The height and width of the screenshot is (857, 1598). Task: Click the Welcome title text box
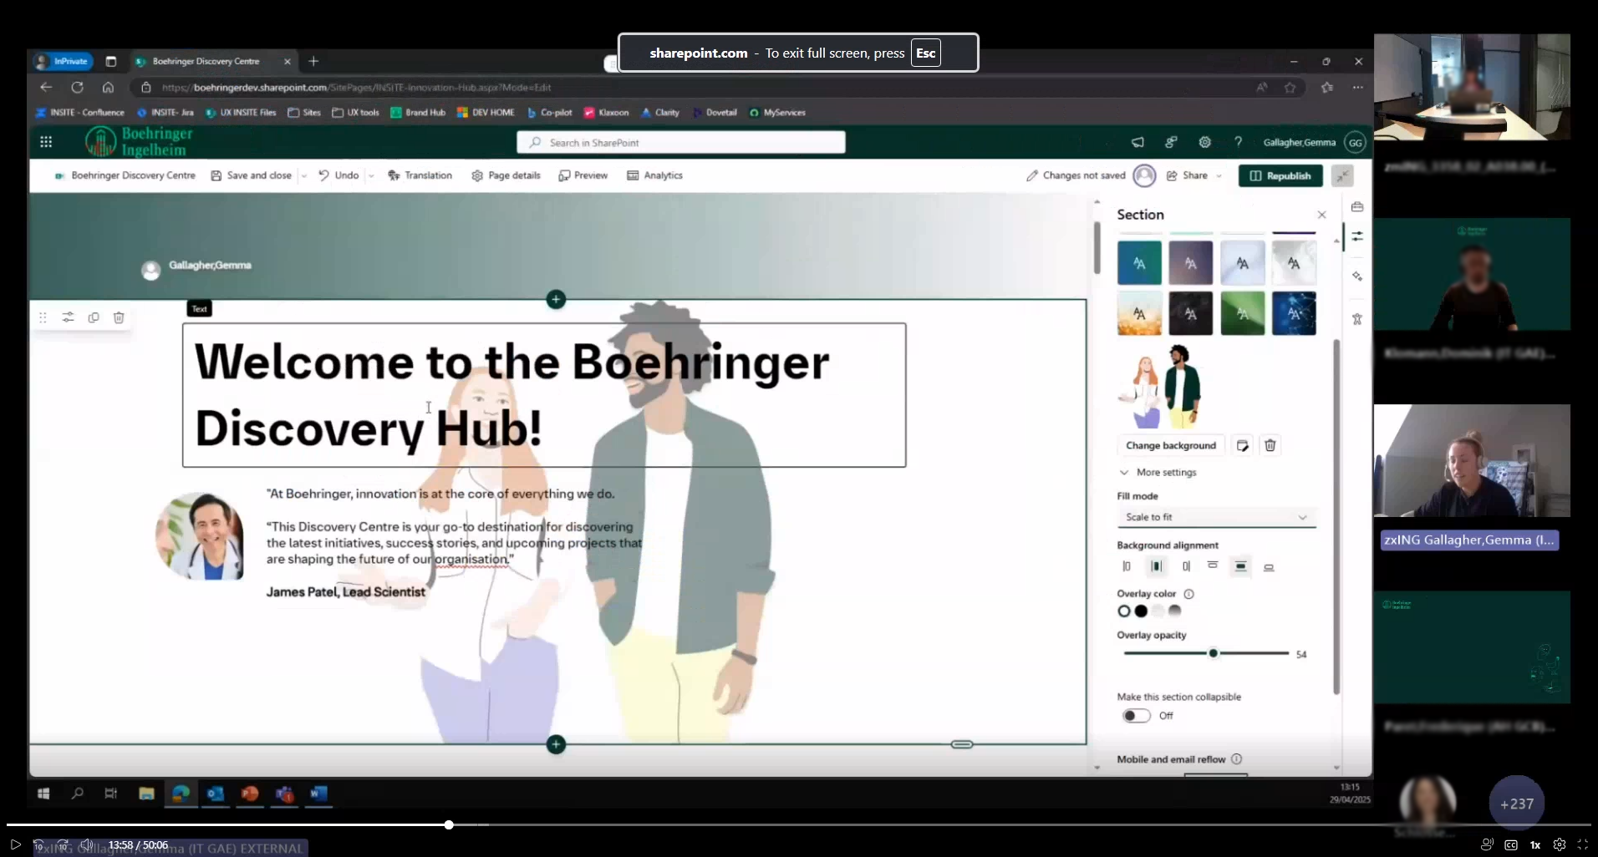[544, 395]
